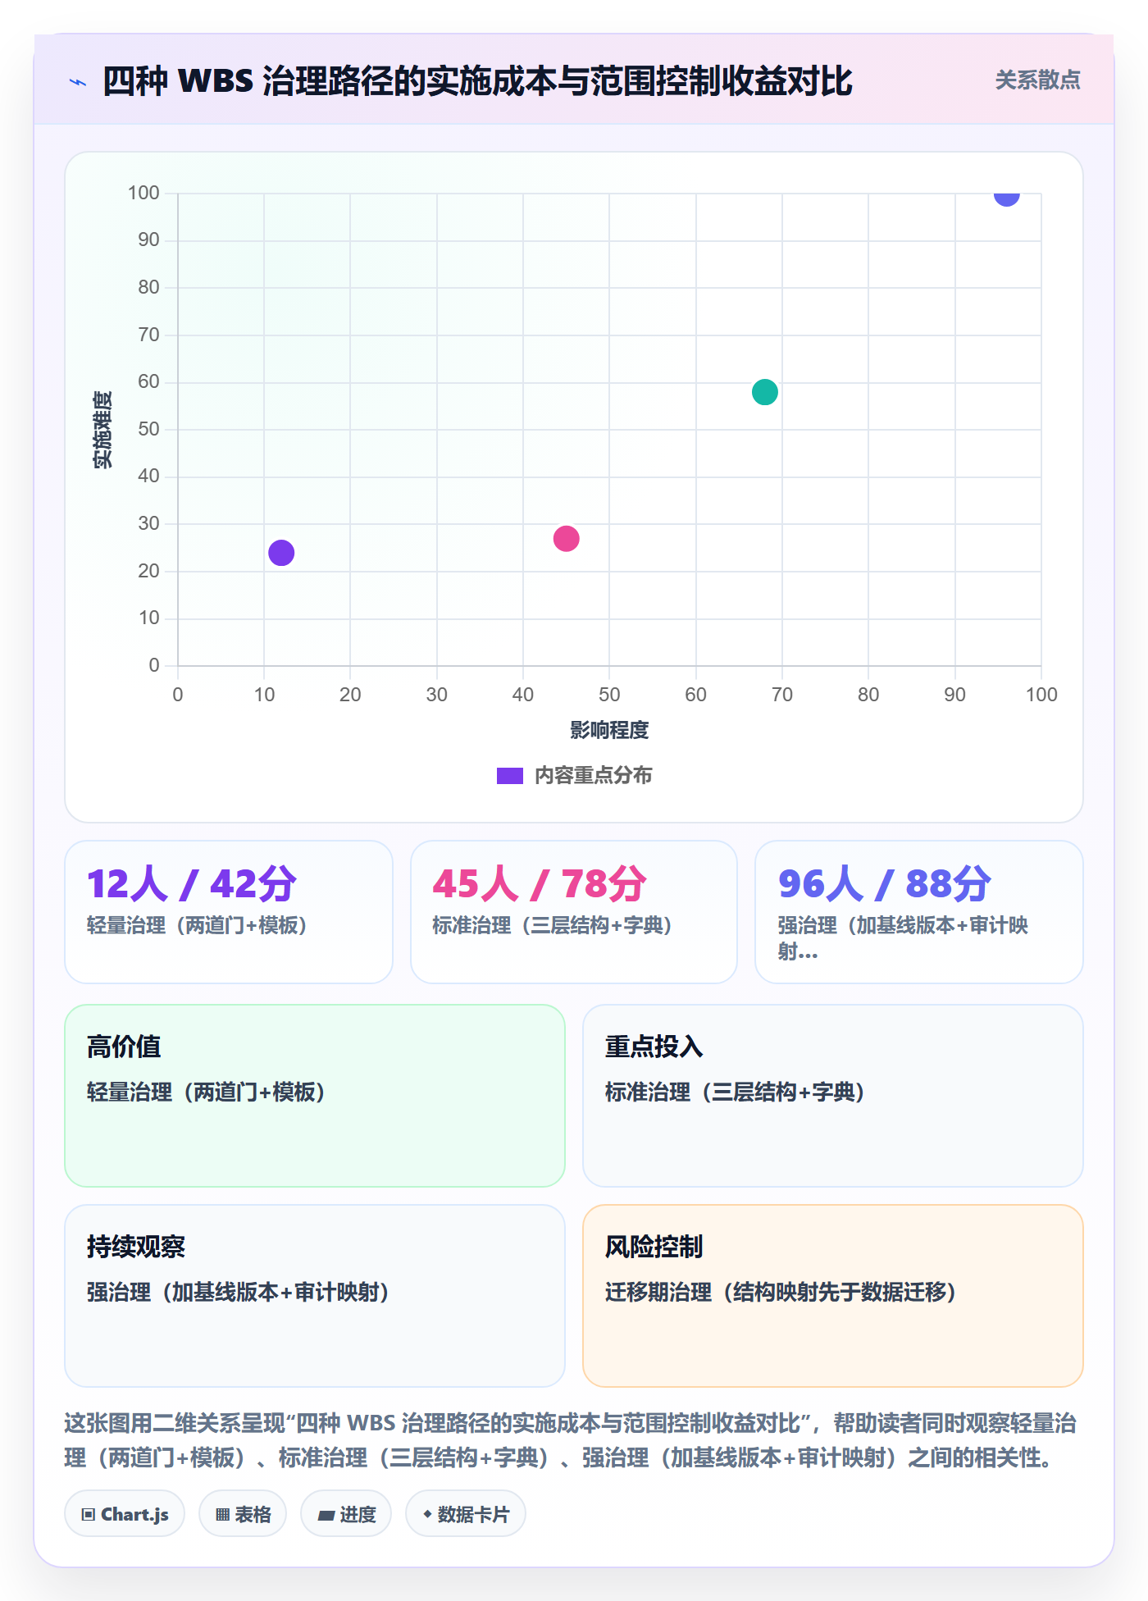
Task: Click 标准治理（三层结构+字典） text in 重点投入 card
Action: (x=736, y=1092)
